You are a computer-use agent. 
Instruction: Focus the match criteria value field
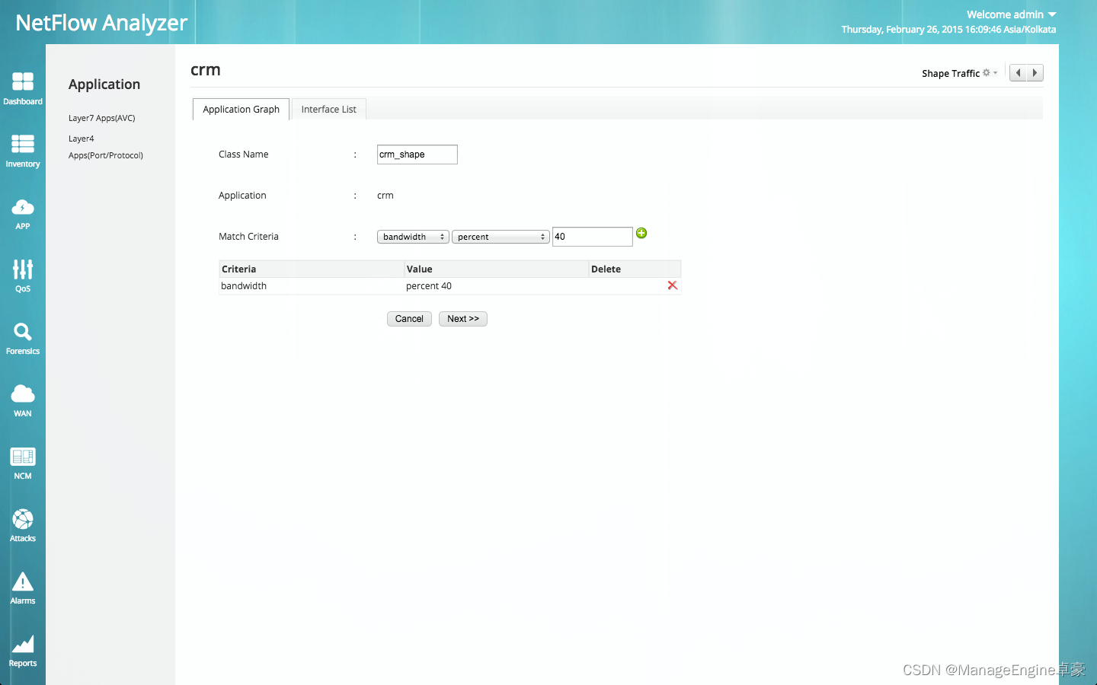click(x=593, y=237)
